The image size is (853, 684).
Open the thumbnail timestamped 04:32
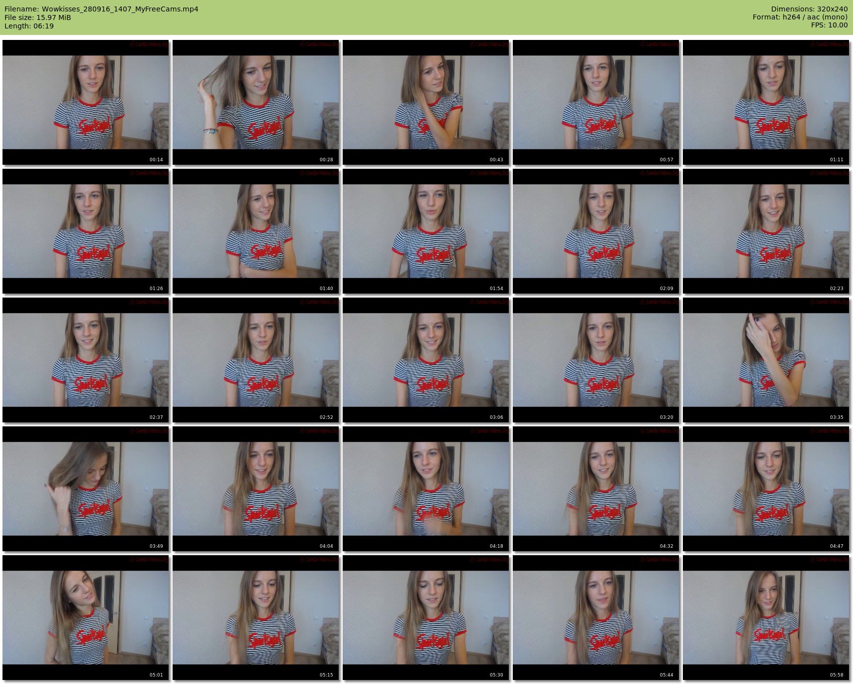pyautogui.click(x=596, y=489)
